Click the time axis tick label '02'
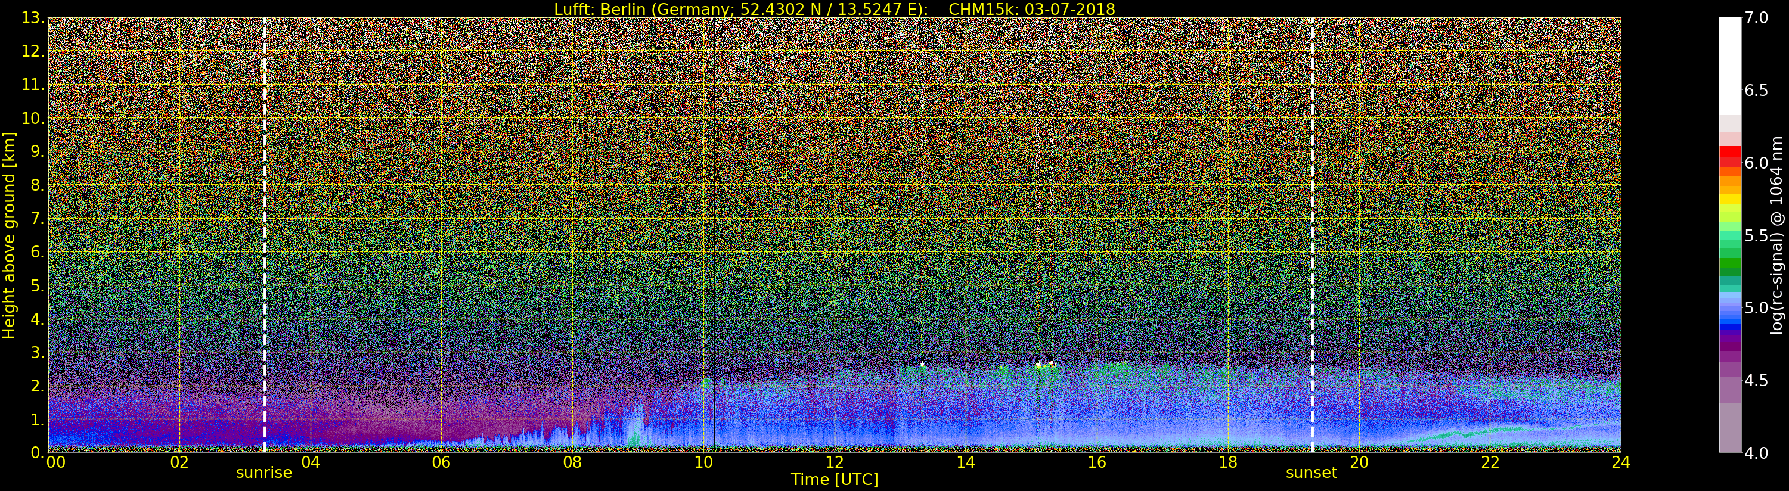This screenshot has width=1789, height=491. [x=179, y=462]
